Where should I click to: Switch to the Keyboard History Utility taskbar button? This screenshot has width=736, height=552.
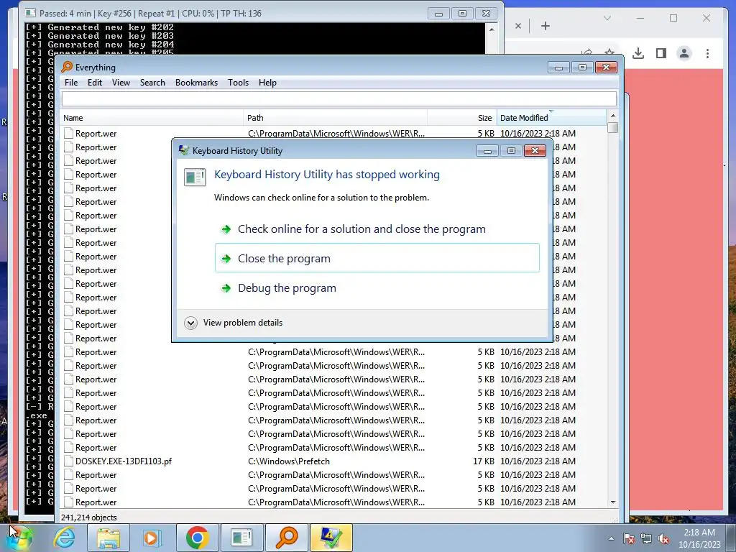pyautogui.click(x=331, y=538)
